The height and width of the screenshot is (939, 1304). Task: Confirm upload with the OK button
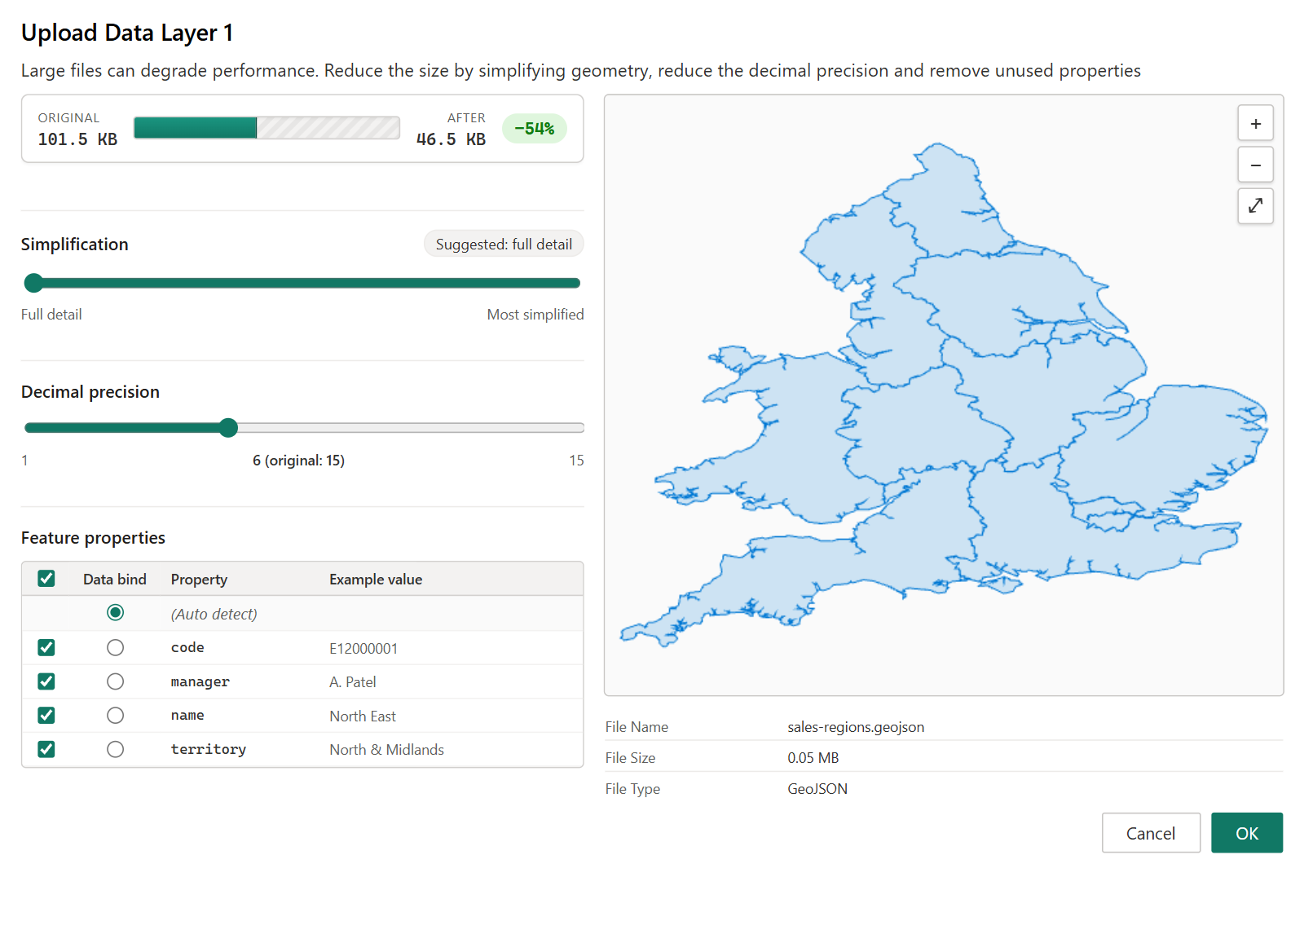click(x=1247, y=833)
